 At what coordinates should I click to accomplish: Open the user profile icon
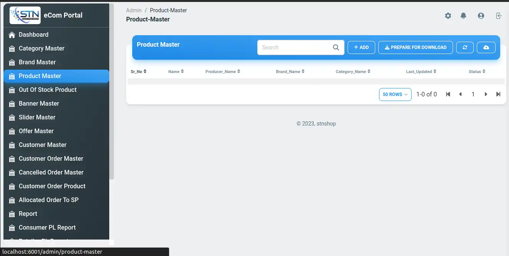tap(481, 16)
